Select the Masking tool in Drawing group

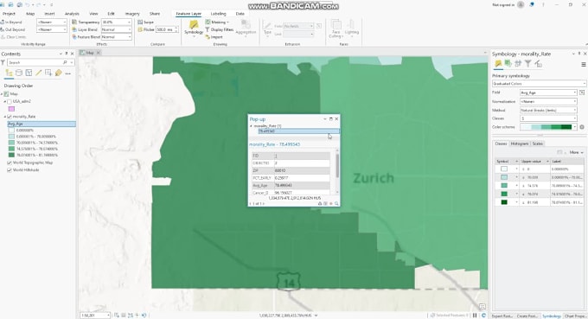tap(217, 22)
